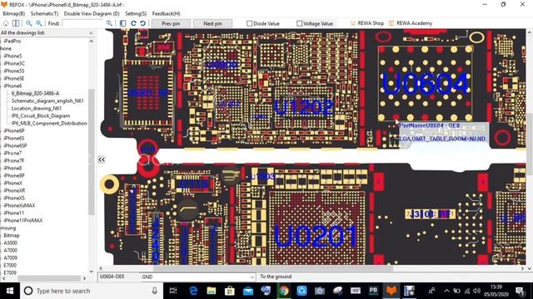This screenshot has height=299, width=533.
Task: Select iPhoneXR in the drawings list
Action: tap(14, 190)
